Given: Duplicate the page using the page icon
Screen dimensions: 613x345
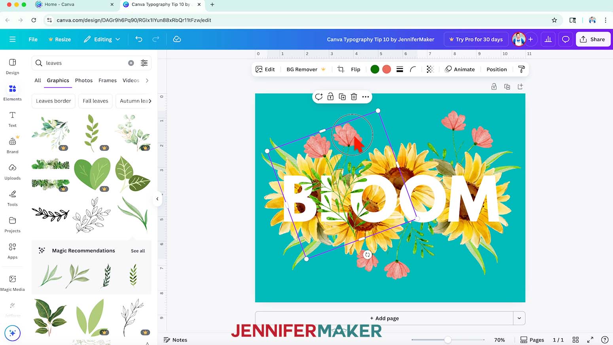Looking at the screenshot, I should (x=507, y=87).
